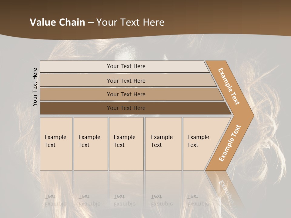Click the dark brown 'Your Text Here' bar
Viewport: 291px width, 218px height.
pyautogui.click(x=135, y=108)
